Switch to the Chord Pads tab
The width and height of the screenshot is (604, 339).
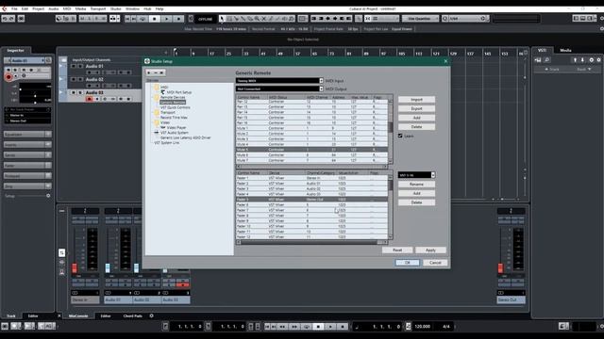point(133,316)
